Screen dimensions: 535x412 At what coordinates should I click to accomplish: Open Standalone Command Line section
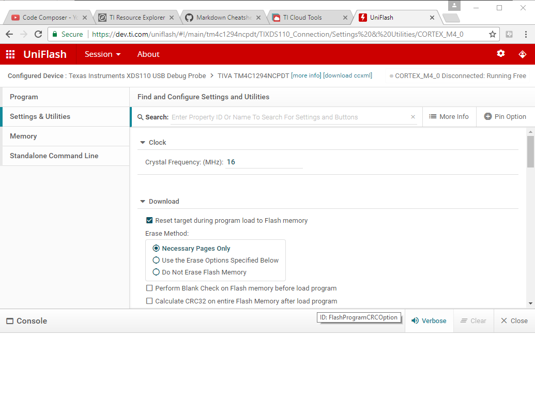66,156
